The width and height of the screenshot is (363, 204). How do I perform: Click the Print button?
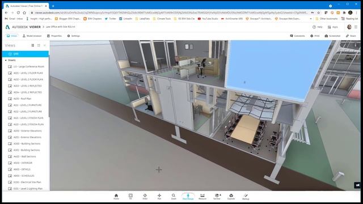pos(315,36)
